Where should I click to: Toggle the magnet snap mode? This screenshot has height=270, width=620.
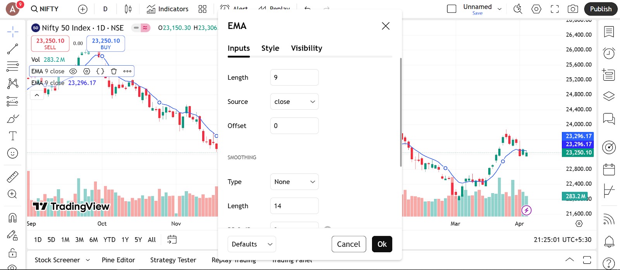pos(12,218)
